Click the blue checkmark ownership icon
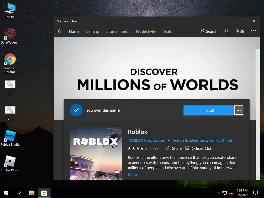 tap(76, 110)
